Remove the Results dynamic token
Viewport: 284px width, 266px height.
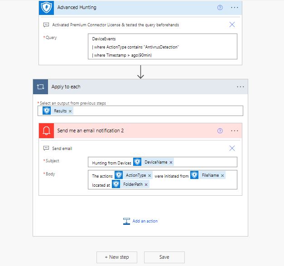click(x=70, y=111)
